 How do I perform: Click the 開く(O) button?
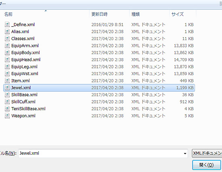coord(206,165)
